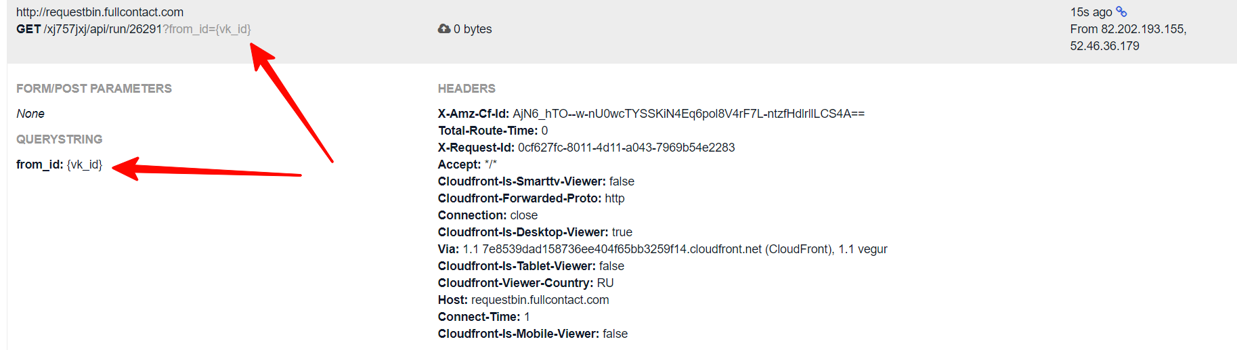Click the "15s ago" timestamp
The image size is (1237, 350).
point(1091,12)
